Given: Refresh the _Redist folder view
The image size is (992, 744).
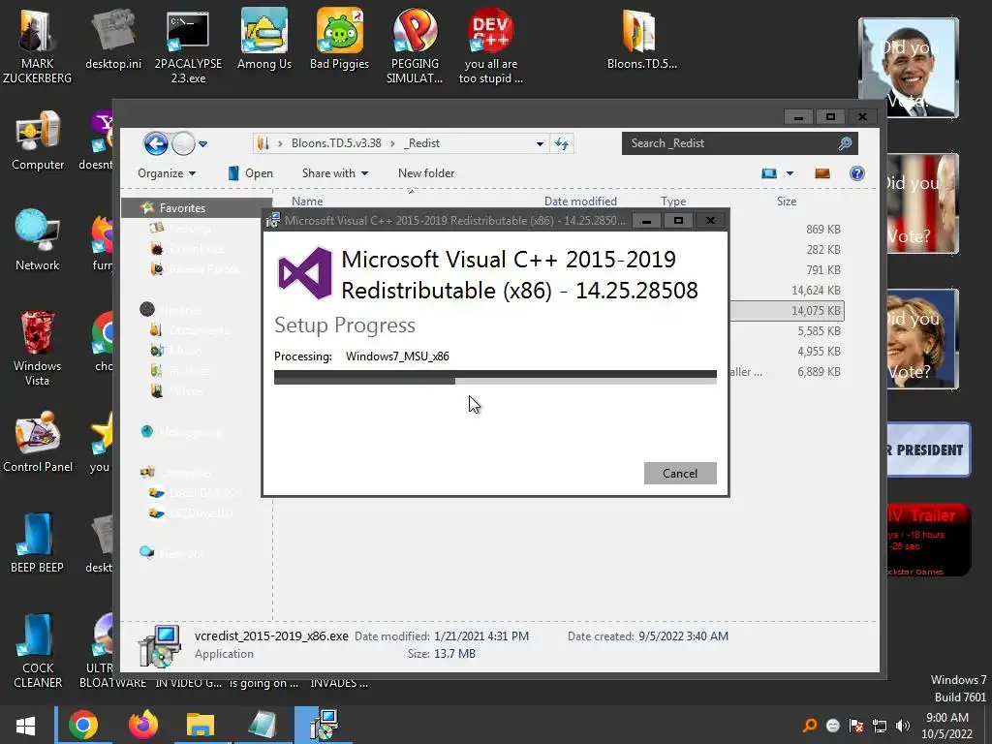Looking at the screenshot, I should [x=562, y=143].
